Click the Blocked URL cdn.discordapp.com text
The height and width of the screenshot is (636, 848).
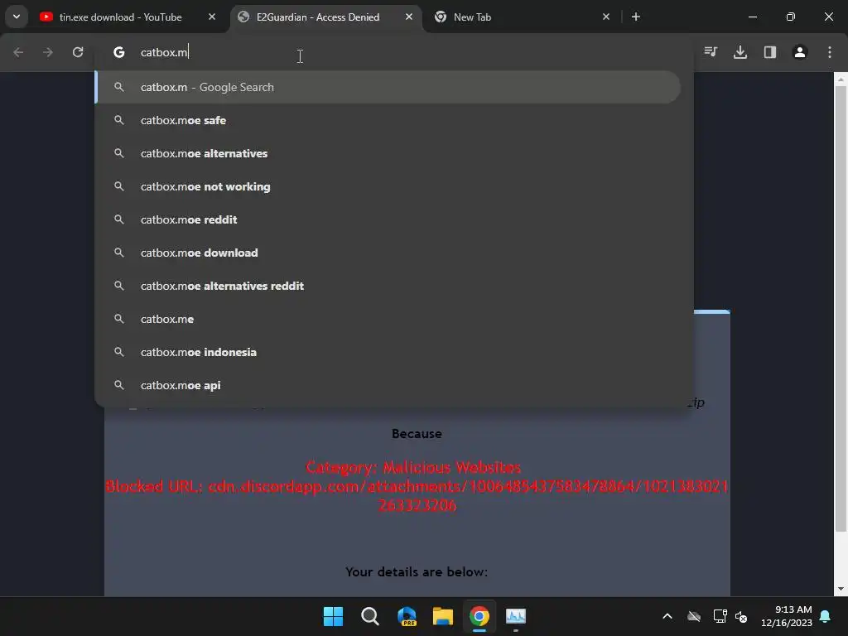[417, 495]
